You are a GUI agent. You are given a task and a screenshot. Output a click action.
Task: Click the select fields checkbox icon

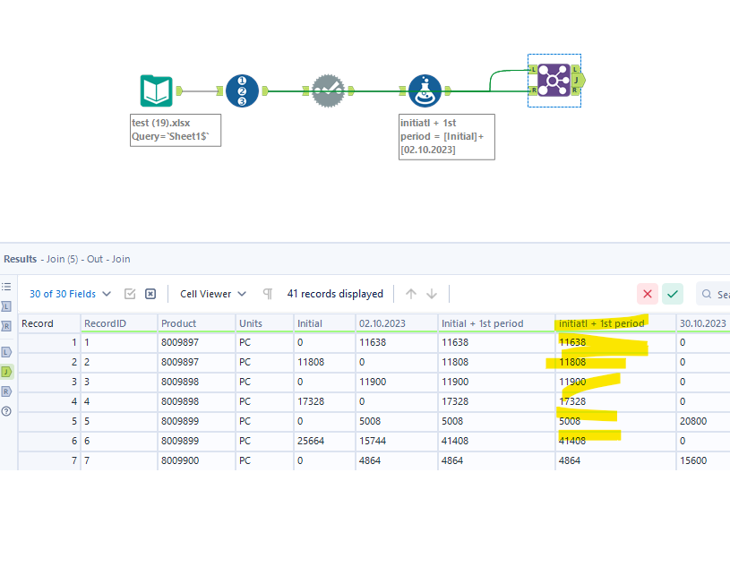pyautogui.click(x=131, y=294)
